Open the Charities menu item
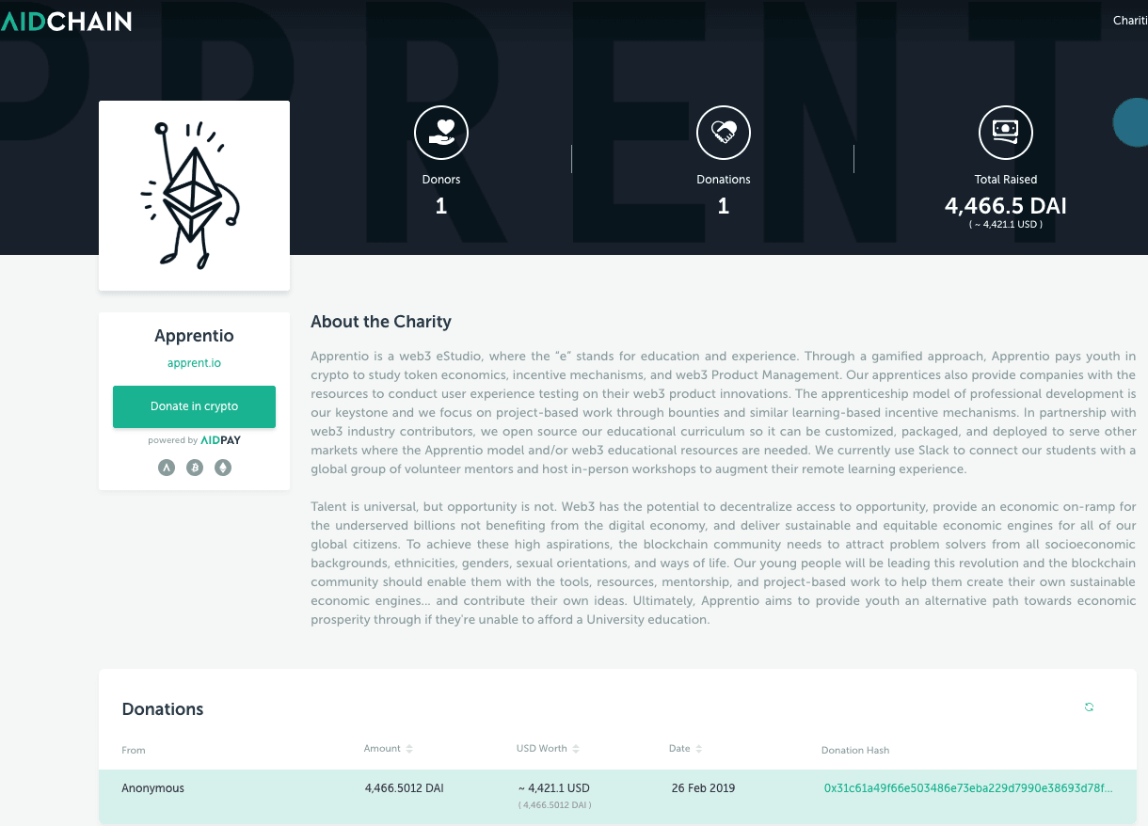This screenshot has height=826, width=1148. (1129, 21)
